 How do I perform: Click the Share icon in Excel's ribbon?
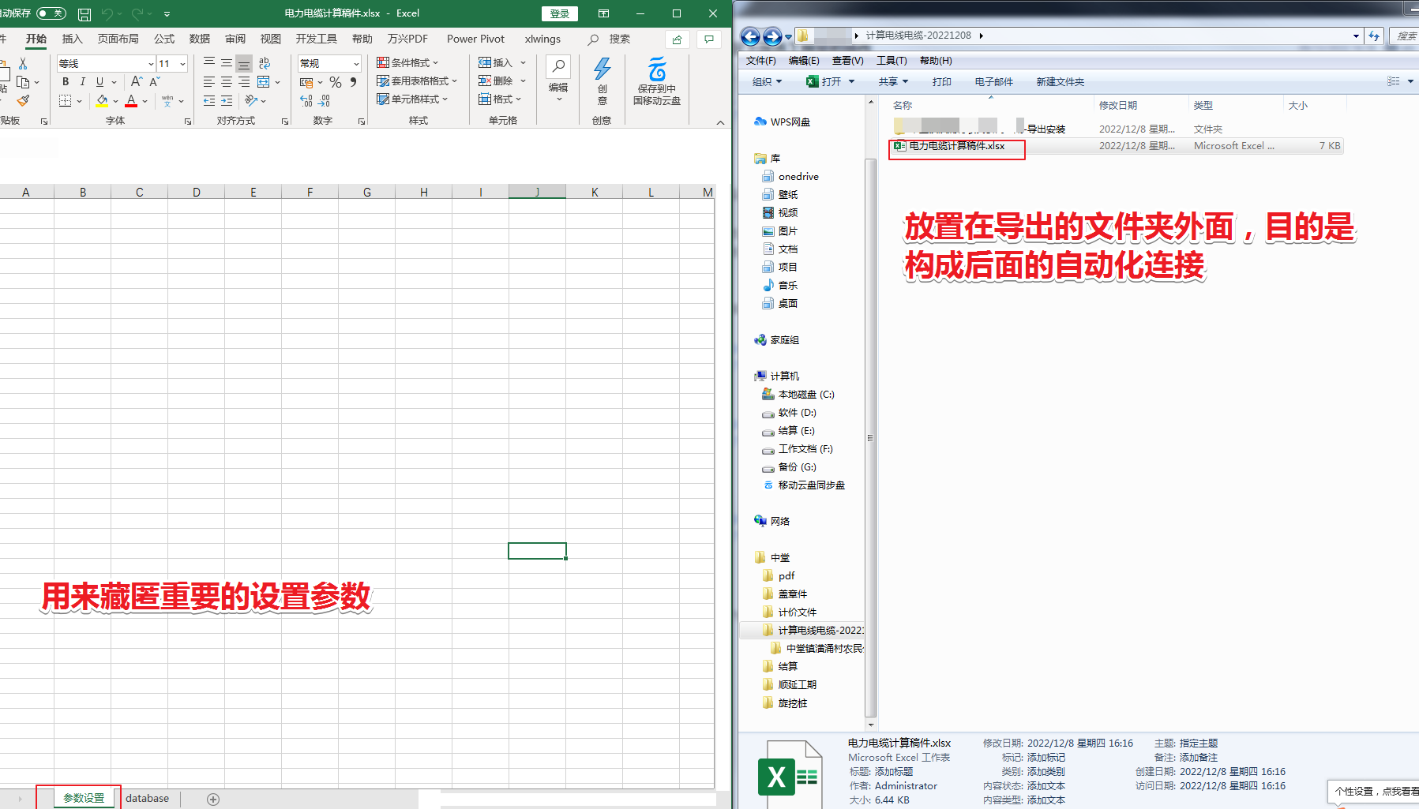(677, 39)
